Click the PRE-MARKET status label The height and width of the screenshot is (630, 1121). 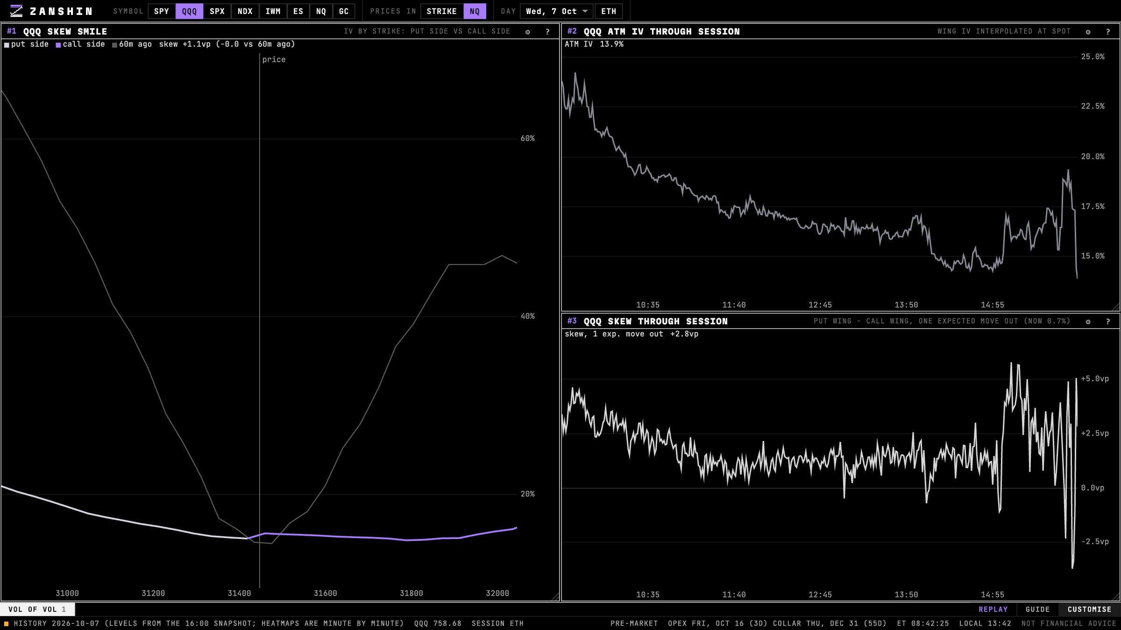pyautogui.click(x=634, y=623)
